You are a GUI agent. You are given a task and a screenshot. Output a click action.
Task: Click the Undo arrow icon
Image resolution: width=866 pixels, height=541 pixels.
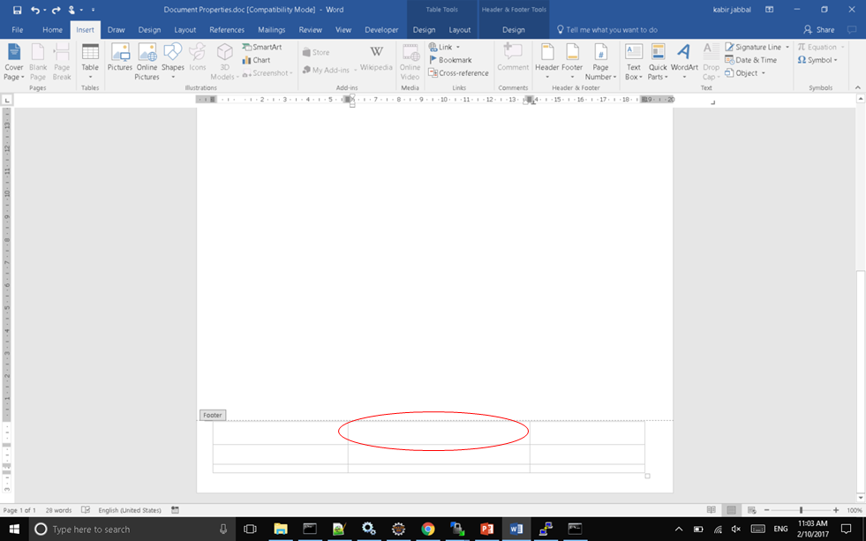(x=35, y=10)
